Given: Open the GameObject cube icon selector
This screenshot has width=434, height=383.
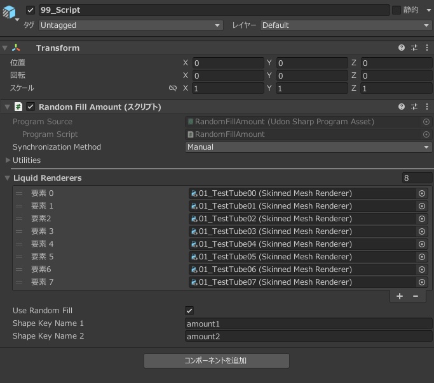Looking at the screenshot, I should tap(11, 13).
